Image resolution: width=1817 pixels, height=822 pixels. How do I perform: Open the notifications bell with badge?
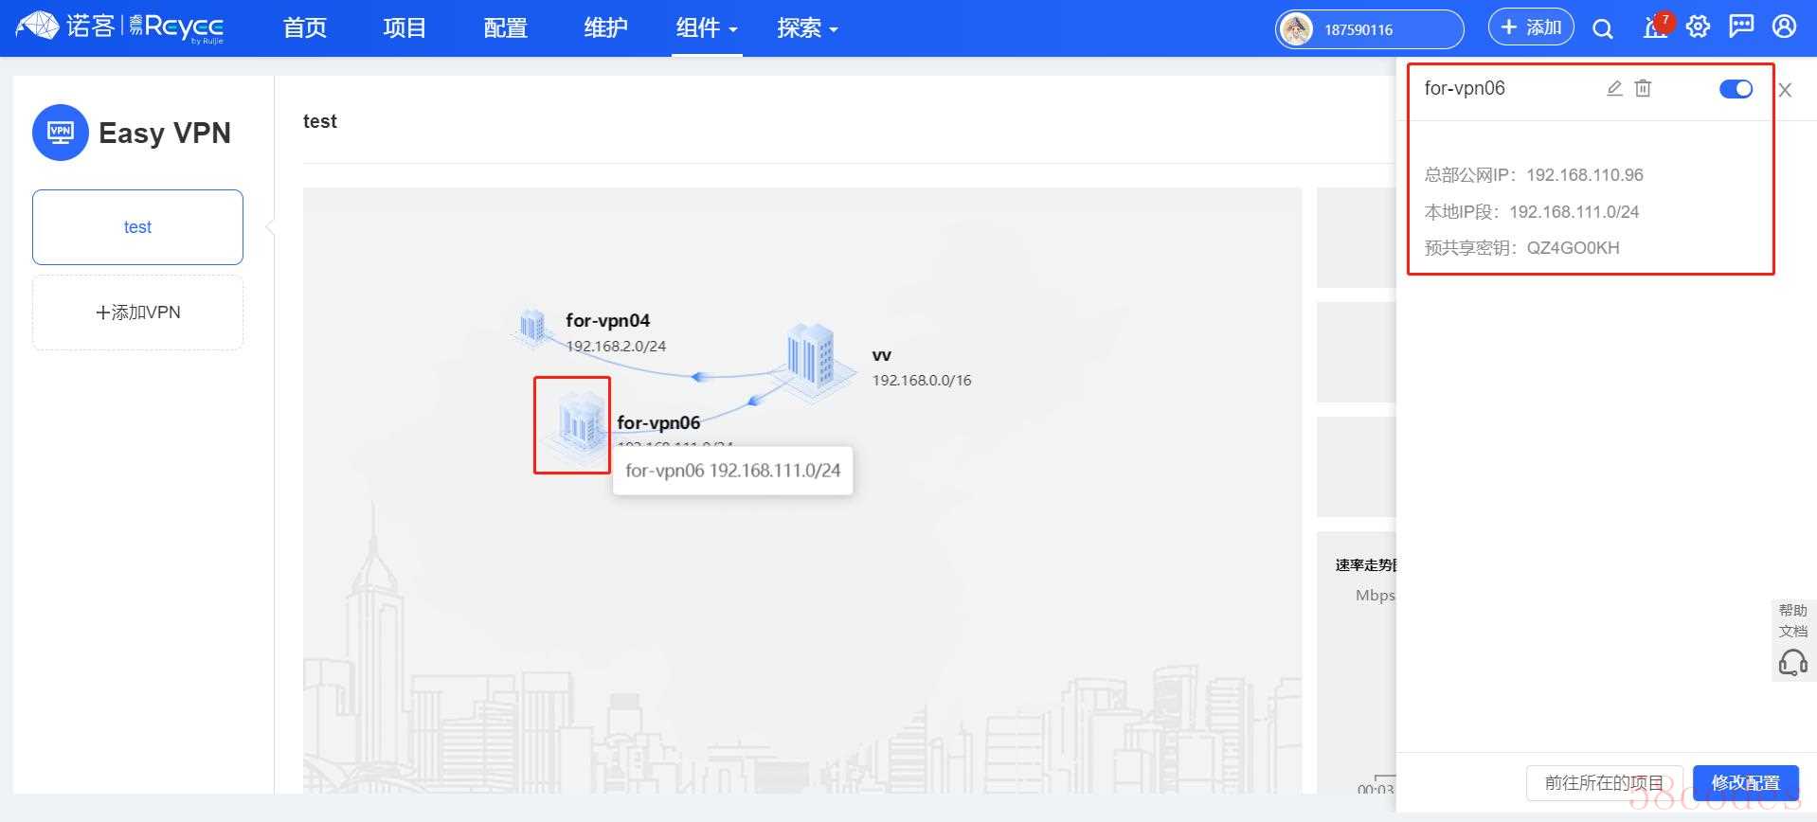coord(1654,27)
